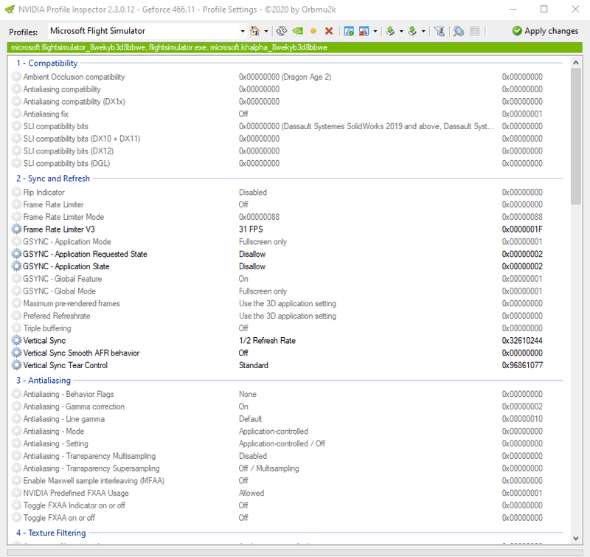This screenshot has width=590, height=557.
Task: Click add application to profile icon
Action: point(349,31)
